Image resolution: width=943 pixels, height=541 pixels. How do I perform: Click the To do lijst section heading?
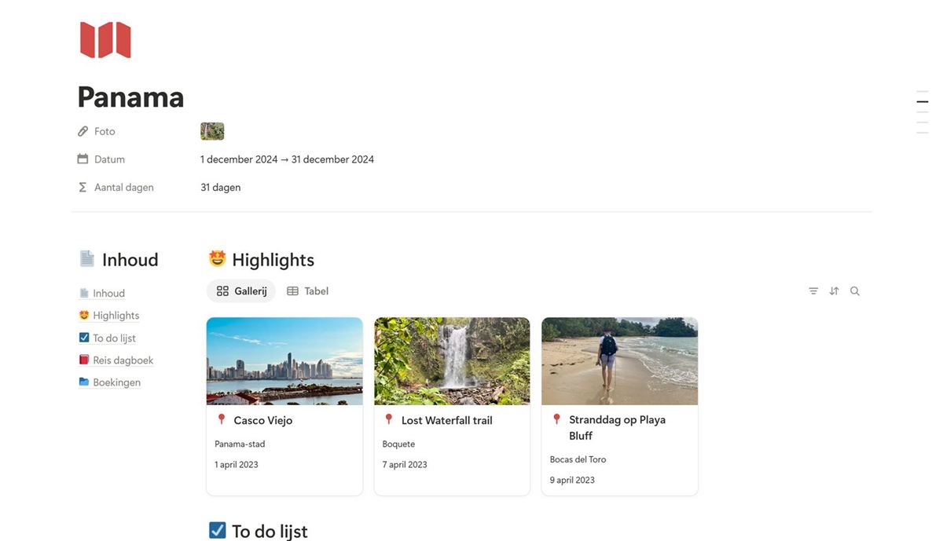(270, 532)
